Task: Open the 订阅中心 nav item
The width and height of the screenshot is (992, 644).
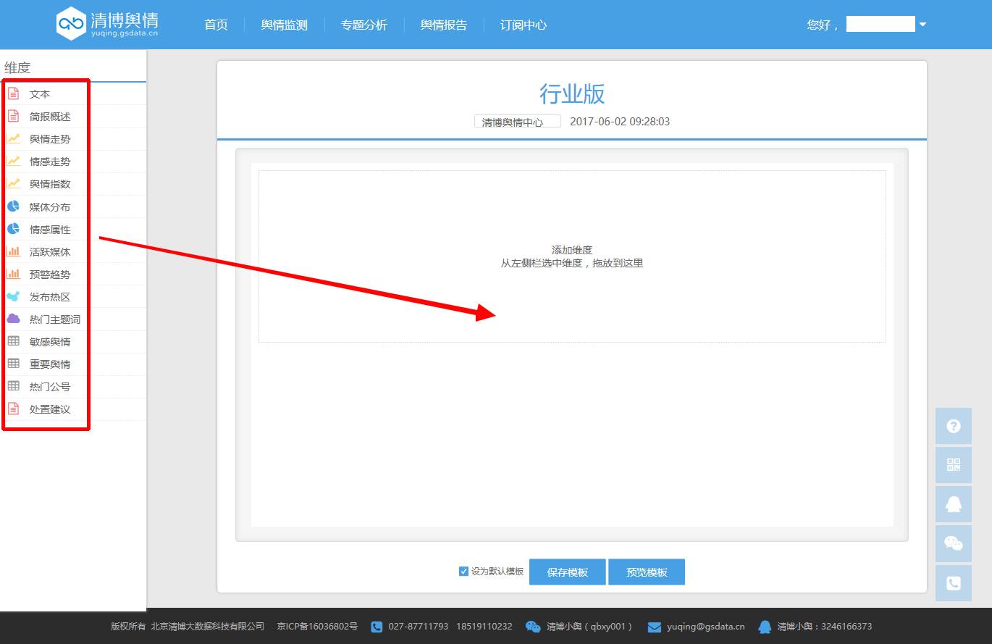Action: 524,25
